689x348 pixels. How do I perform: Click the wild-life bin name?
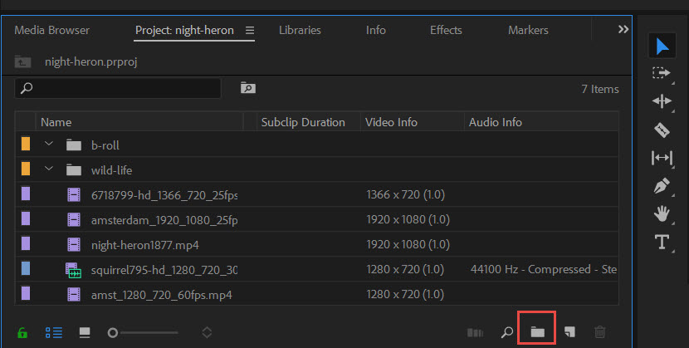point(111,170)
